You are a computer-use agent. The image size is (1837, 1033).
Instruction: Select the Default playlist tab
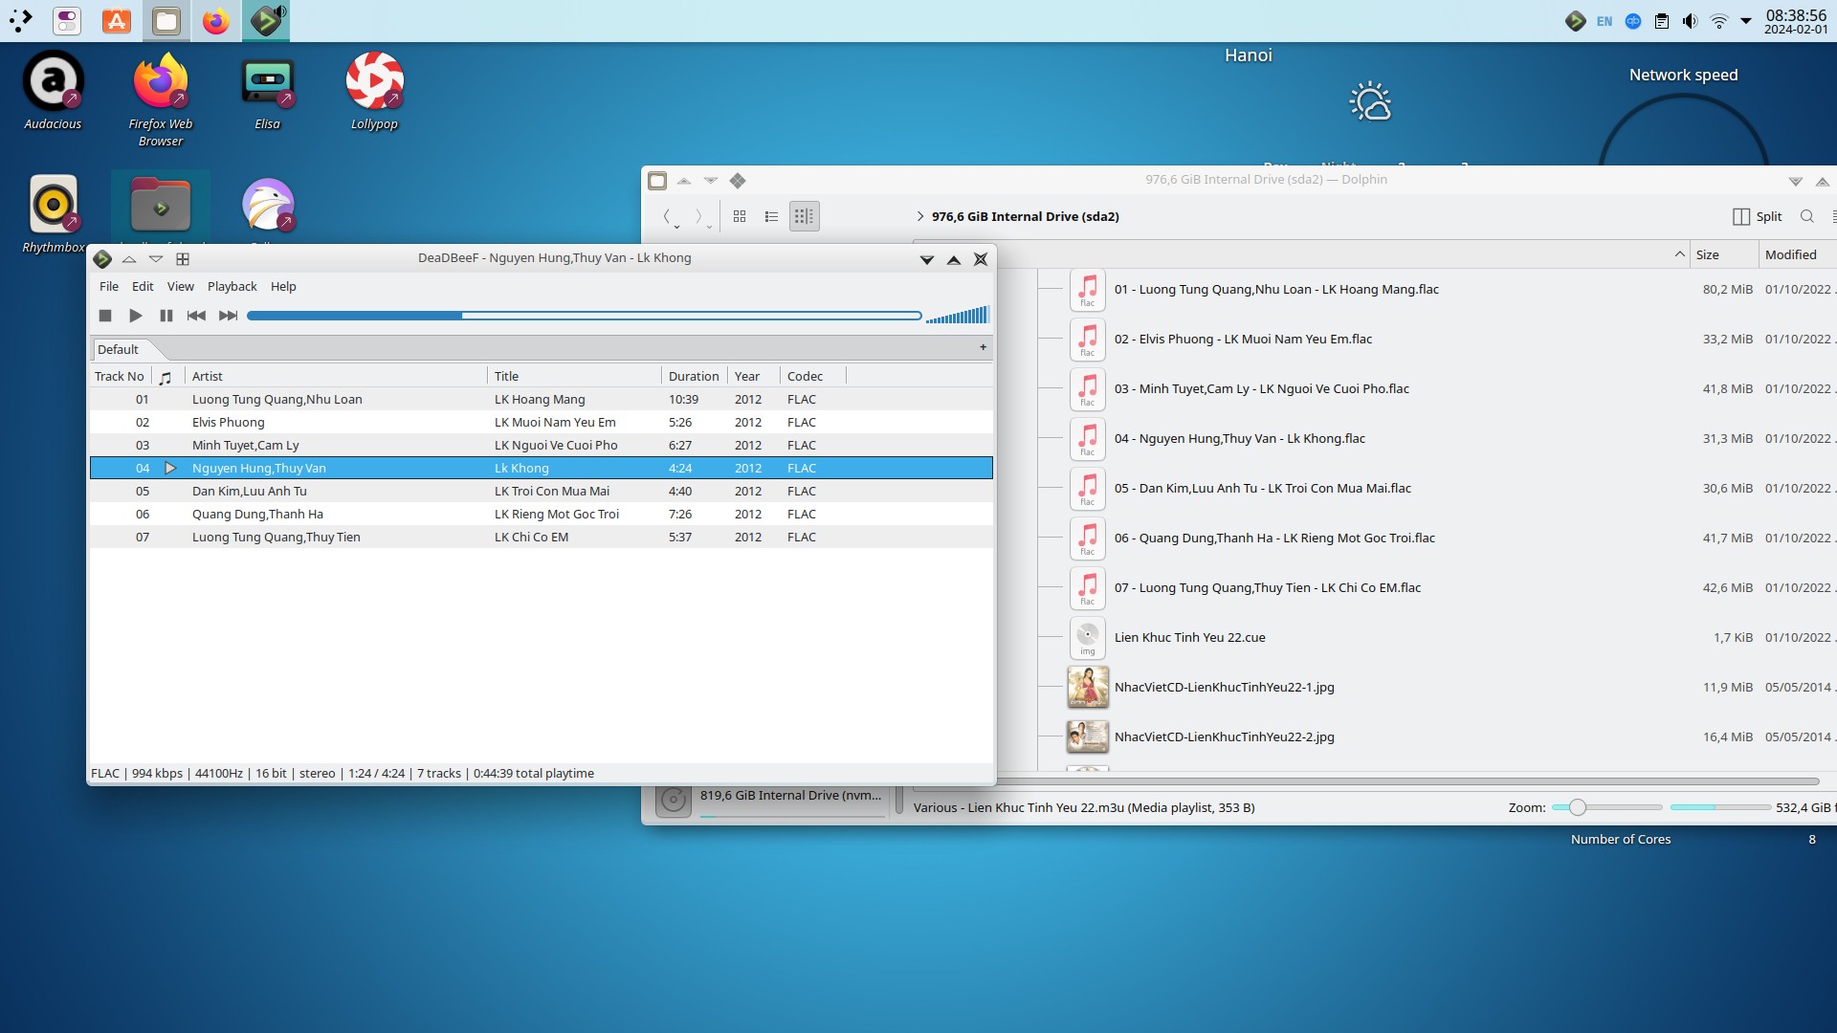click(119, 349)
